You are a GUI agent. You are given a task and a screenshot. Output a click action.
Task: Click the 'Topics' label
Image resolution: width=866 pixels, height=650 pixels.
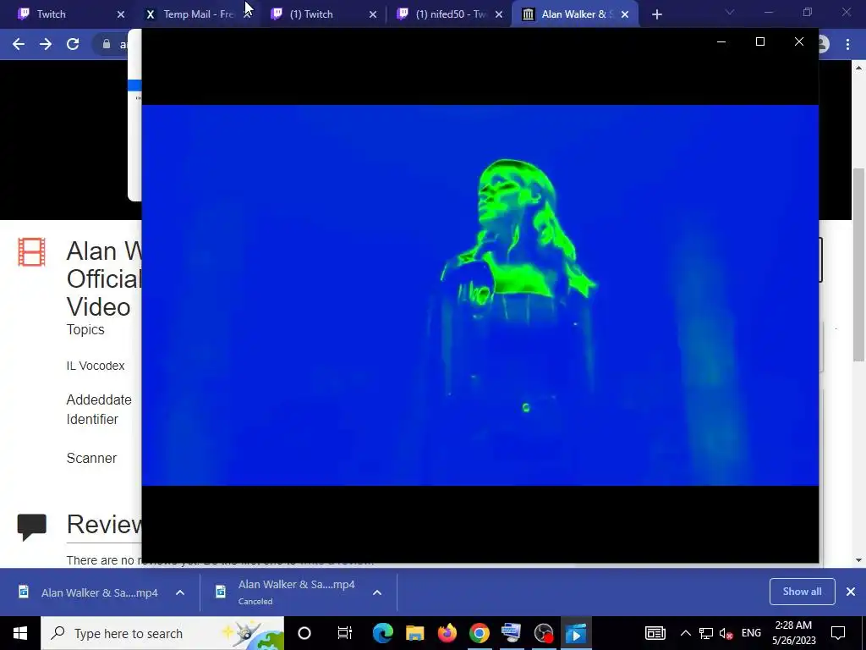click(x=85, y=329)
